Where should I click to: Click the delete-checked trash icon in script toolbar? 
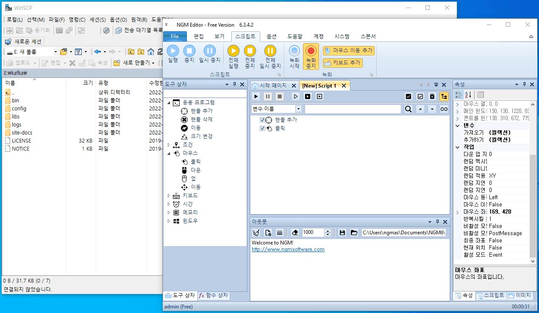[x=432, y=96]
